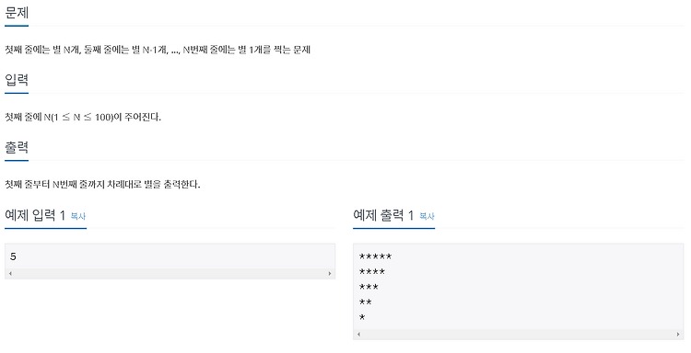
Task: Click the number 5 in sample input
Action: coord(13,256)
